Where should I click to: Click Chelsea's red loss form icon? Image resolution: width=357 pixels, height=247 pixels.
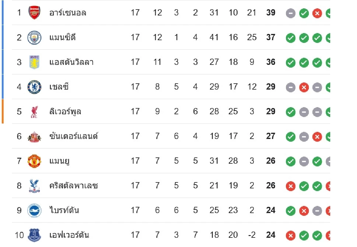click(304, 87)
